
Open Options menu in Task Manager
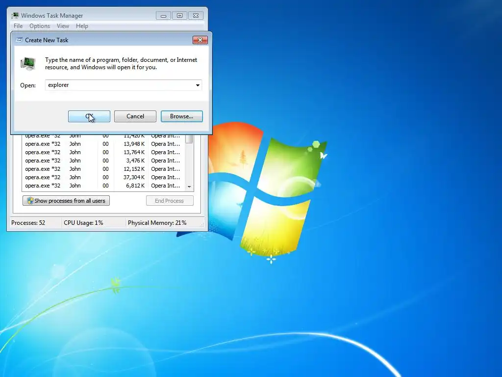(x=40, y=26)
